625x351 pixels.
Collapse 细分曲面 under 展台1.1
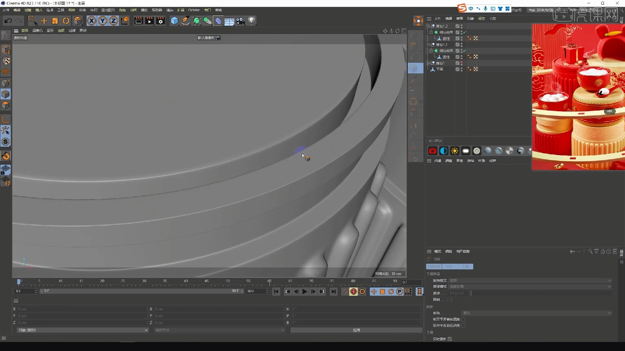point(431,51)
